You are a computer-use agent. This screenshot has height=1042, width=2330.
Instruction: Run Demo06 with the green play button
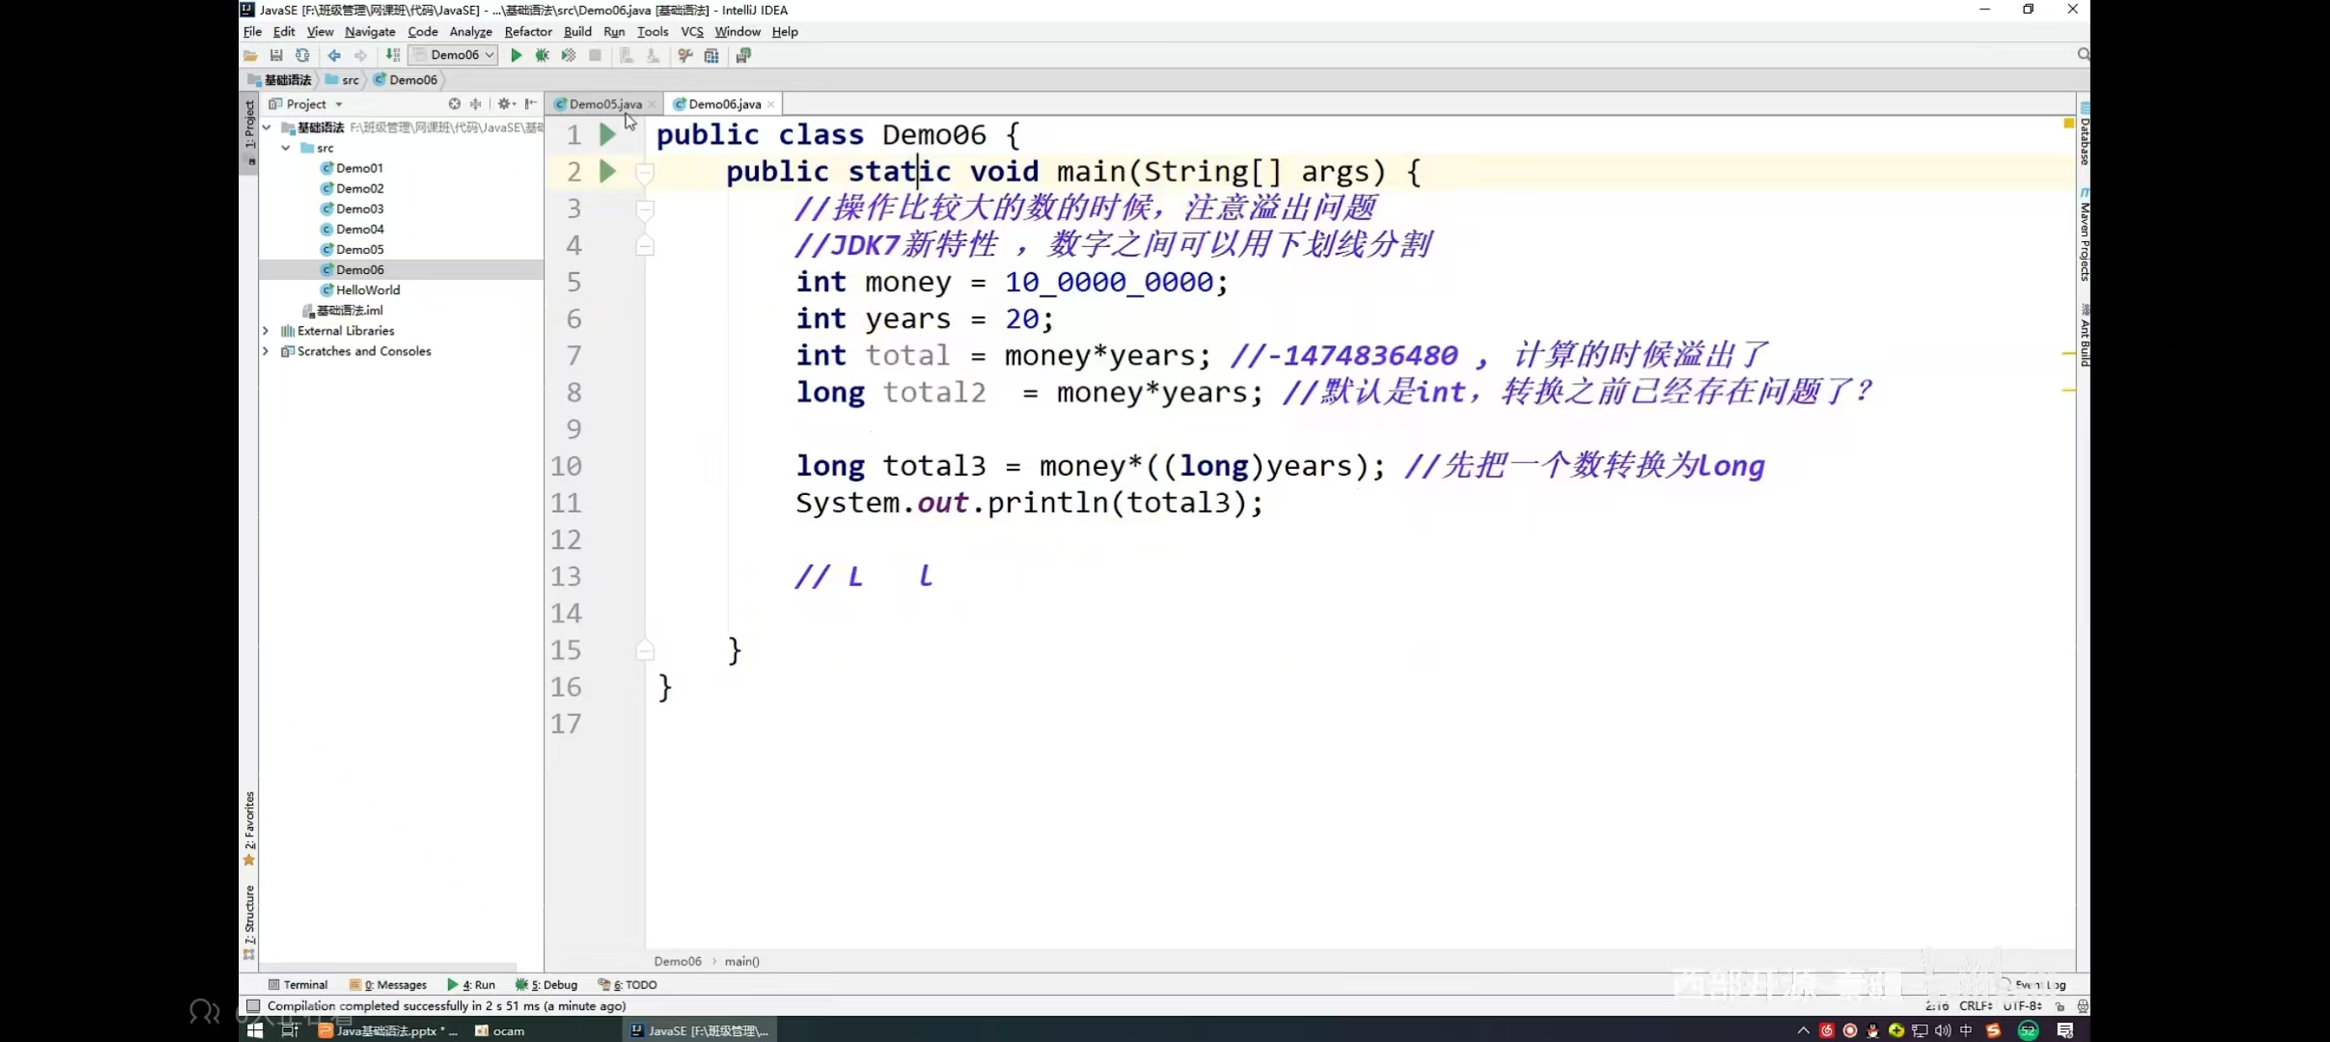(x=515, y=55)
